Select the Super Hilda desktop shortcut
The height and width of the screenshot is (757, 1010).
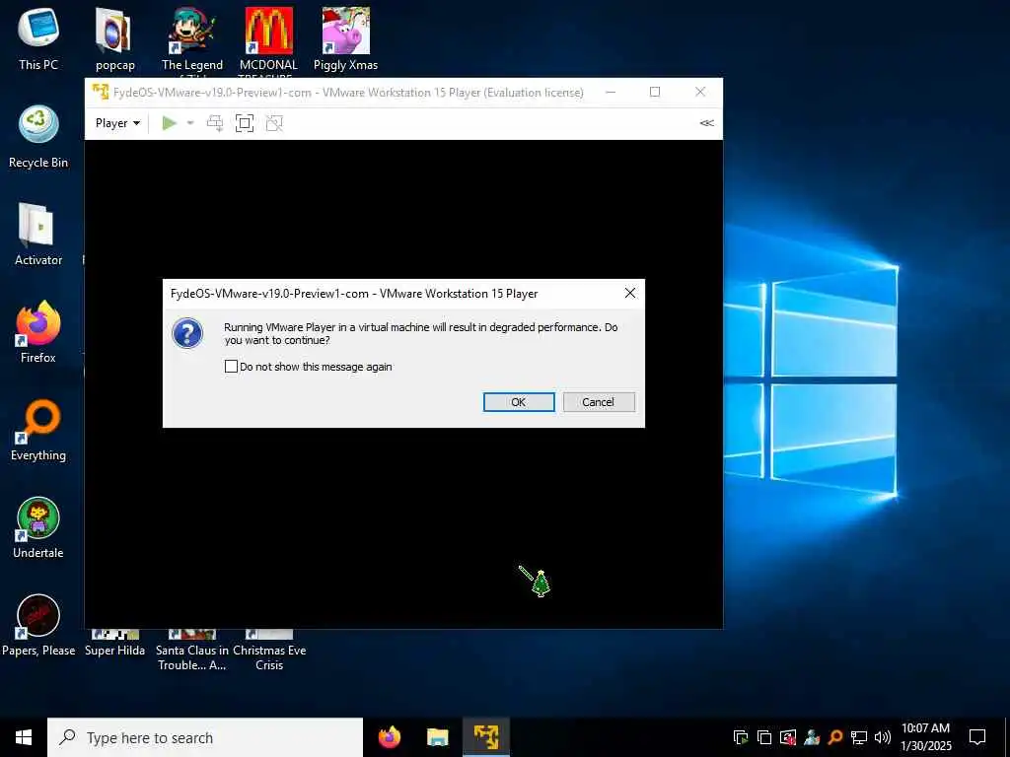point(114,644)
